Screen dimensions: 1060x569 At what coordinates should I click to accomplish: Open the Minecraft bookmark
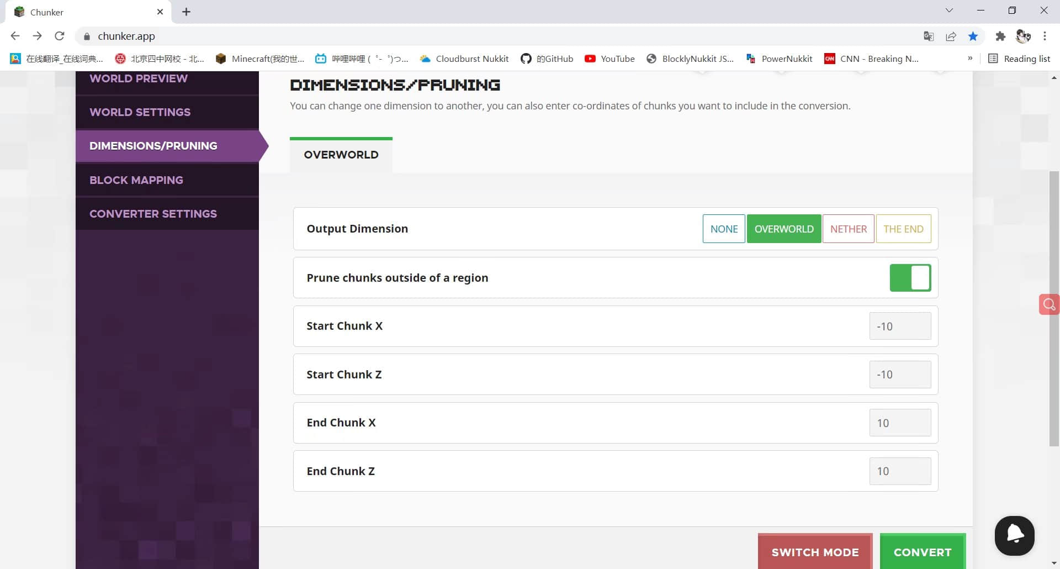click(x=260, y=59)
